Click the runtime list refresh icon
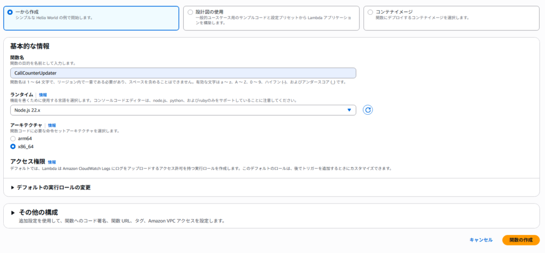This screenshot has width=545, height=253. [x=367, y=110]
